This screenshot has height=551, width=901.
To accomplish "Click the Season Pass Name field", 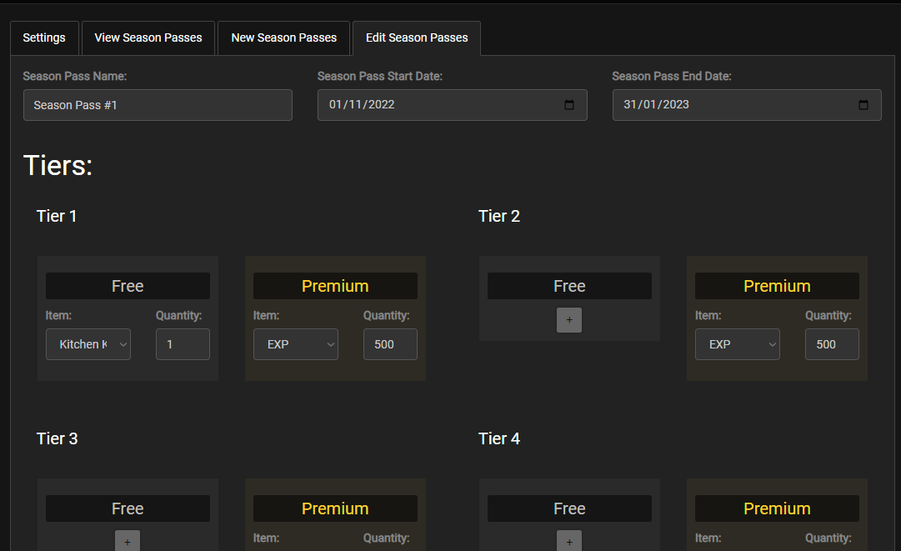I will tap(158, 105).
